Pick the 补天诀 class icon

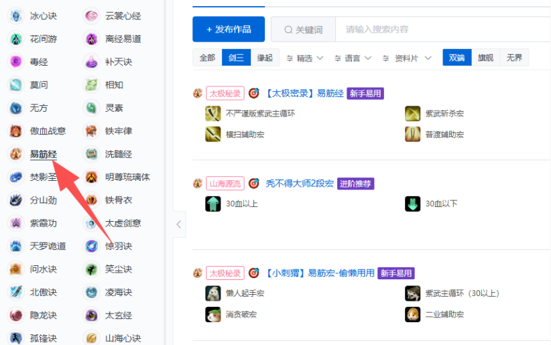click(x=91, y=62)
